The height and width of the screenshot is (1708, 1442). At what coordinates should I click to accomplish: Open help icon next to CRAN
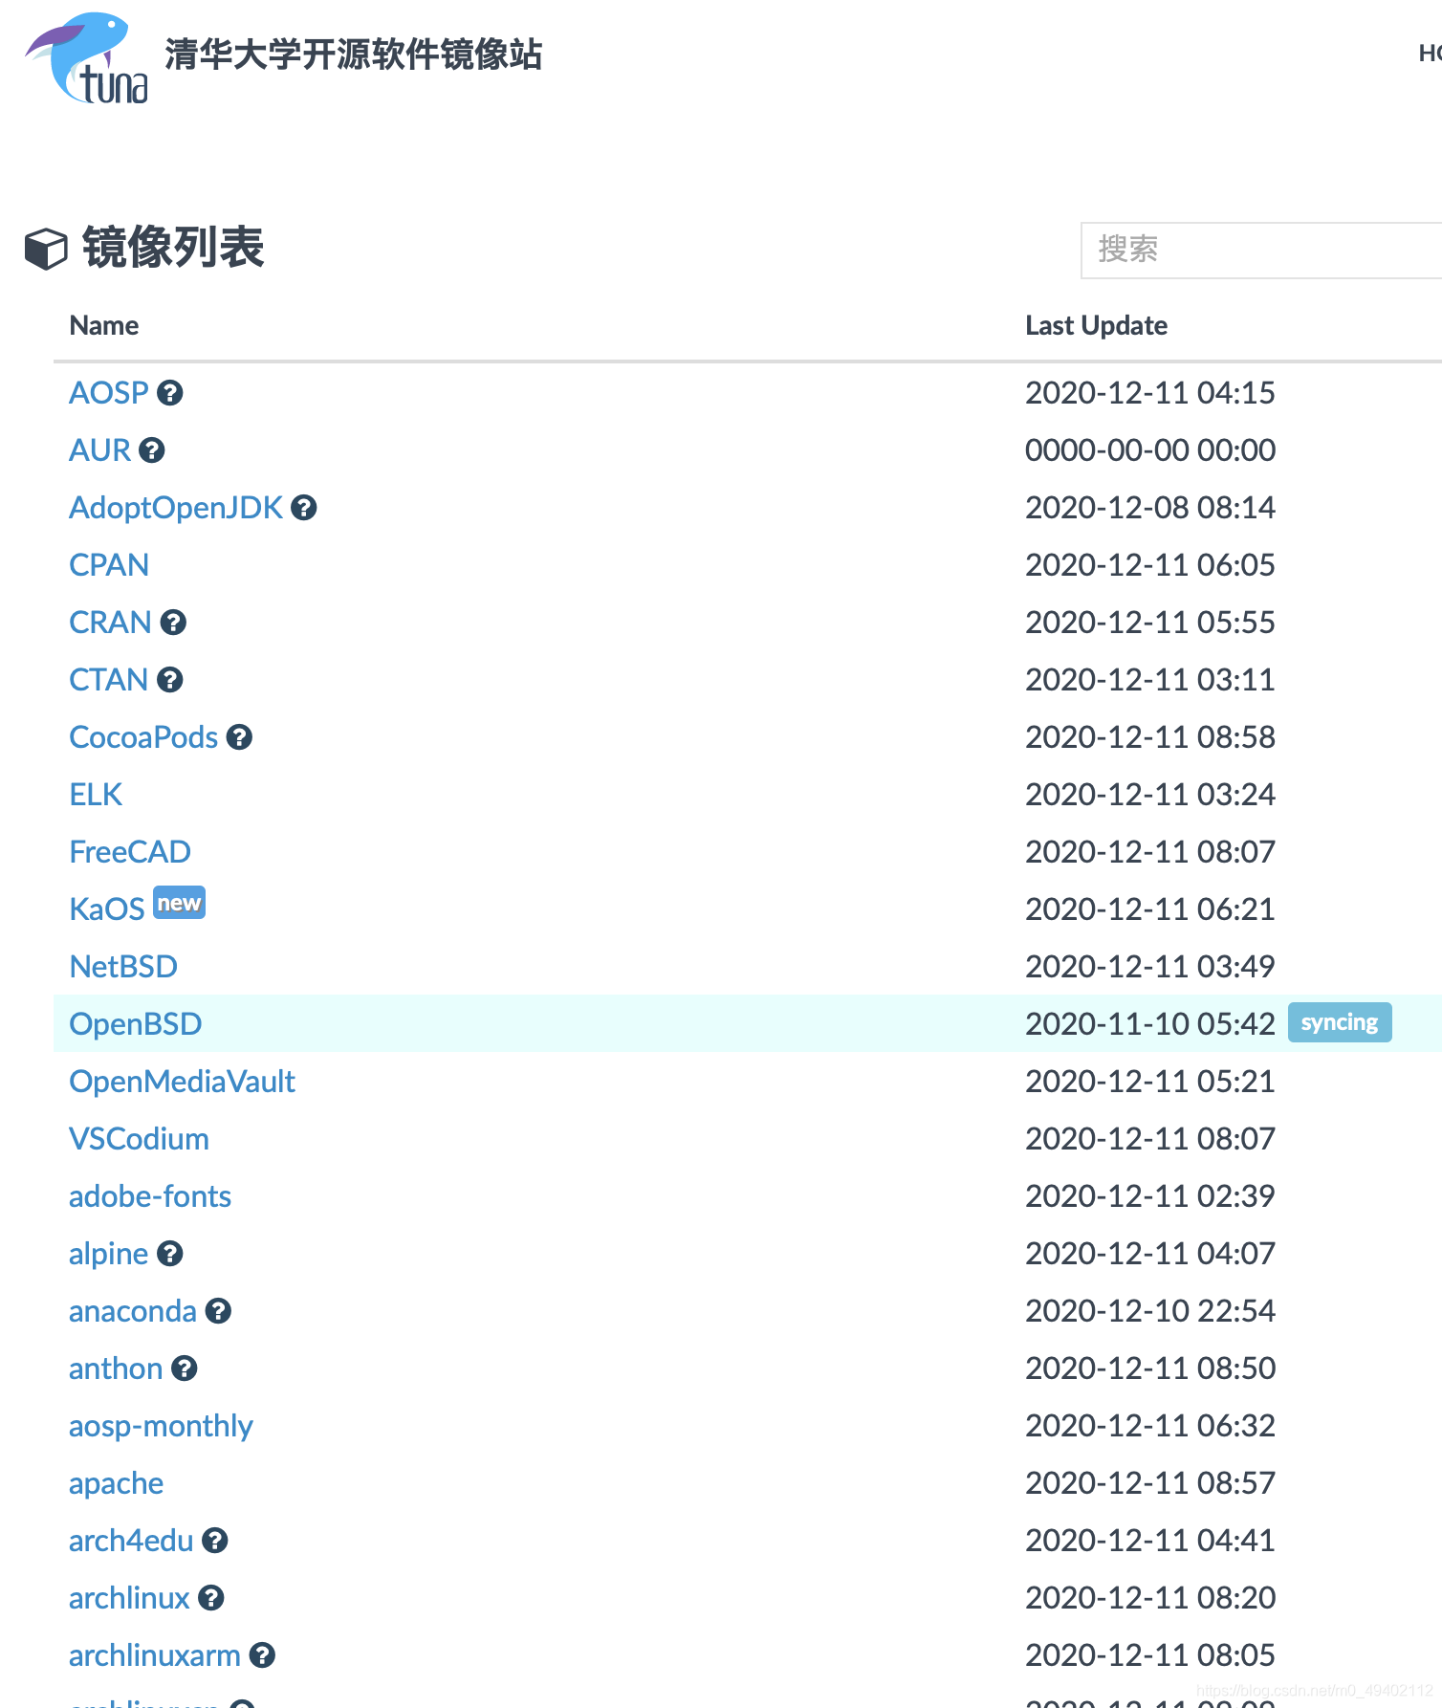(x=173, y=623)
